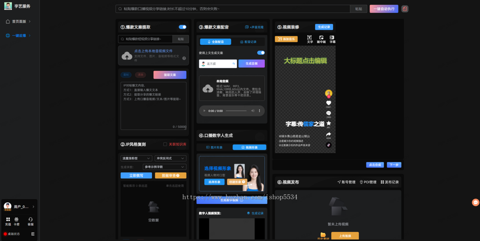Open 发布记录 in the video publish section

tap(390, 182)
